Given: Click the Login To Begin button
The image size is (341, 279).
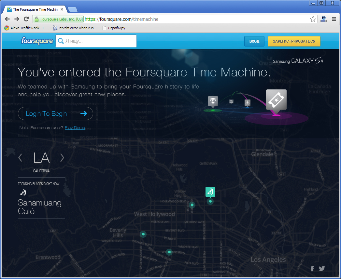Looking at the screenshot, I should pyautogui.click(x=55, y=113).
